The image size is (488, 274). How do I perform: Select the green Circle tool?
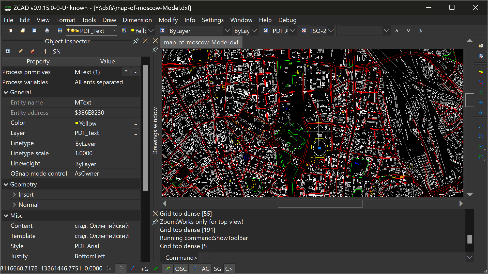[481, 147]
